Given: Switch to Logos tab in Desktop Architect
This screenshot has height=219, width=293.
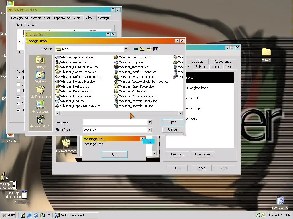Looking at the screenshot, I should coord(216,67).
